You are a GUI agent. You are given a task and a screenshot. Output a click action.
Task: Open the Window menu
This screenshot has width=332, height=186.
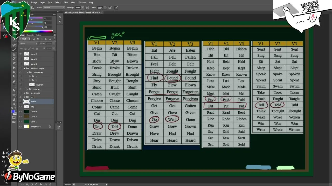82,2
